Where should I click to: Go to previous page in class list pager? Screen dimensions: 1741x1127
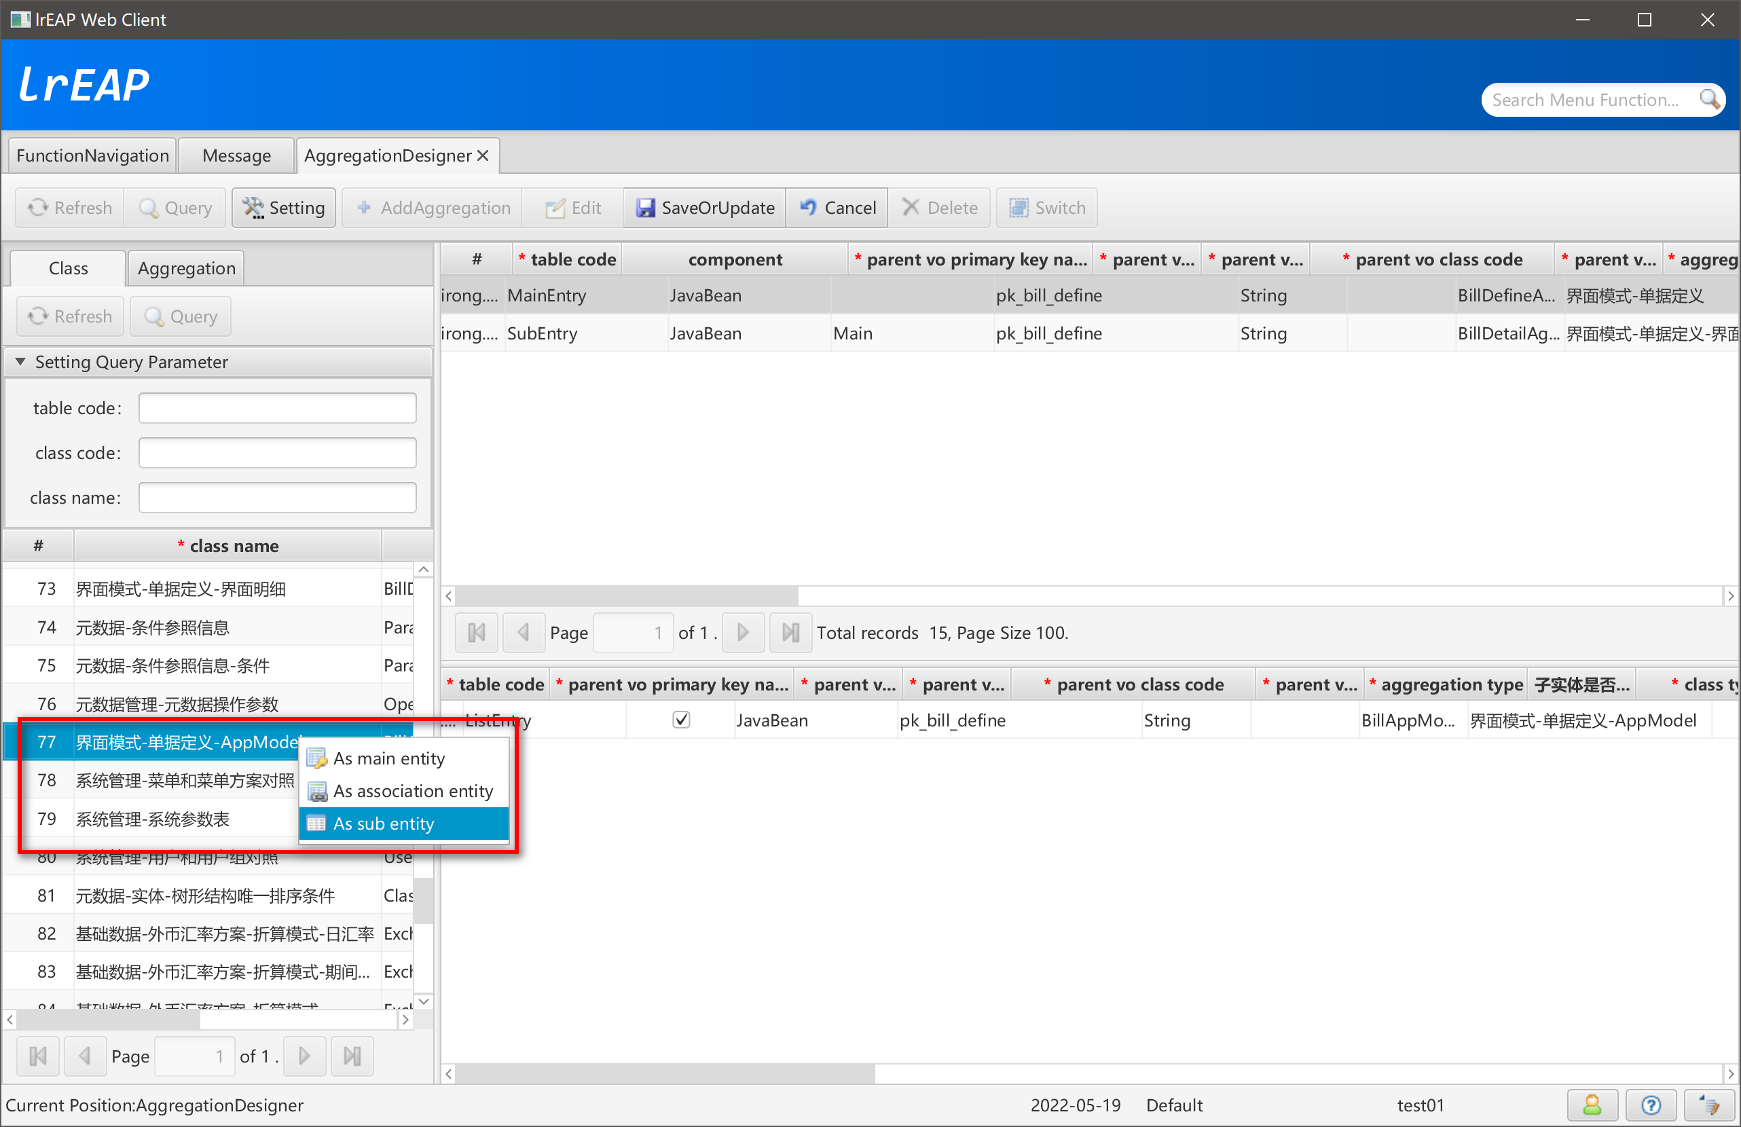[x=85, y=1056]
